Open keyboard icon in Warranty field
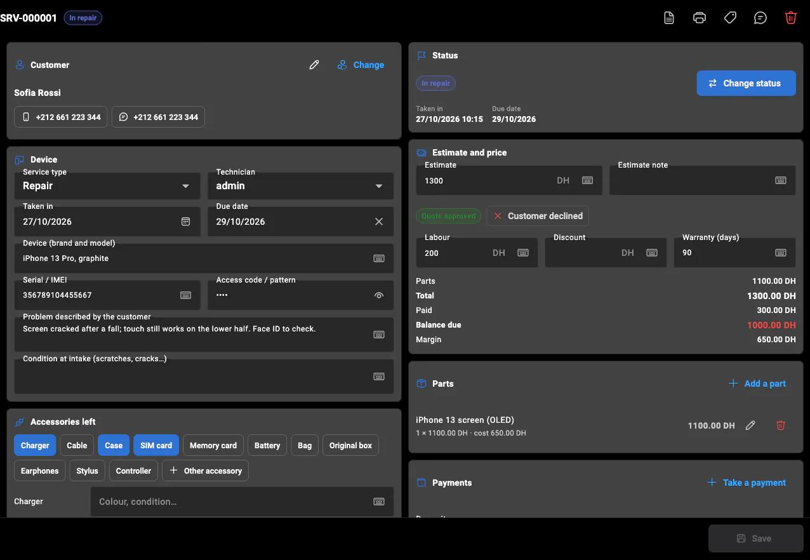Image resolution: width=810 pixels, height=560 pixels. pos(781,253)
